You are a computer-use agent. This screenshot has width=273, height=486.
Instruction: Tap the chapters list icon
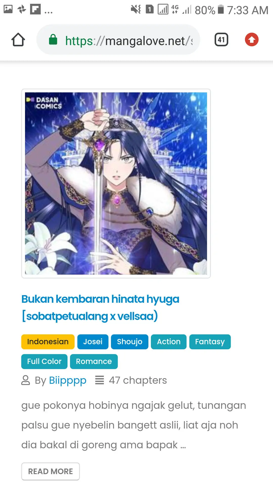100,380
